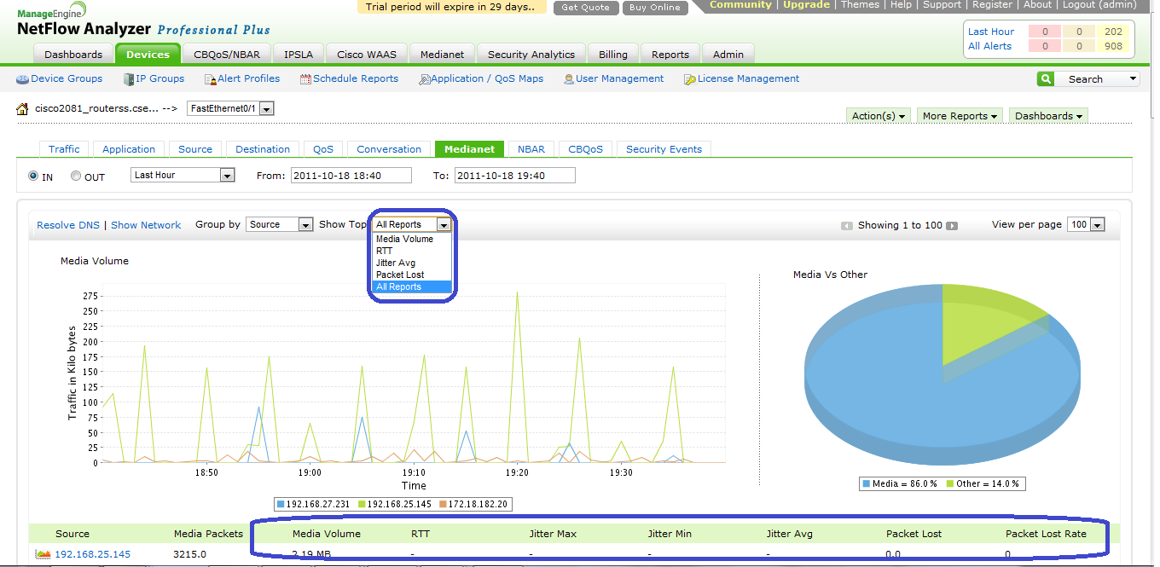Switch to the main Dashboards tab
1160x567 pixels.
73,55
